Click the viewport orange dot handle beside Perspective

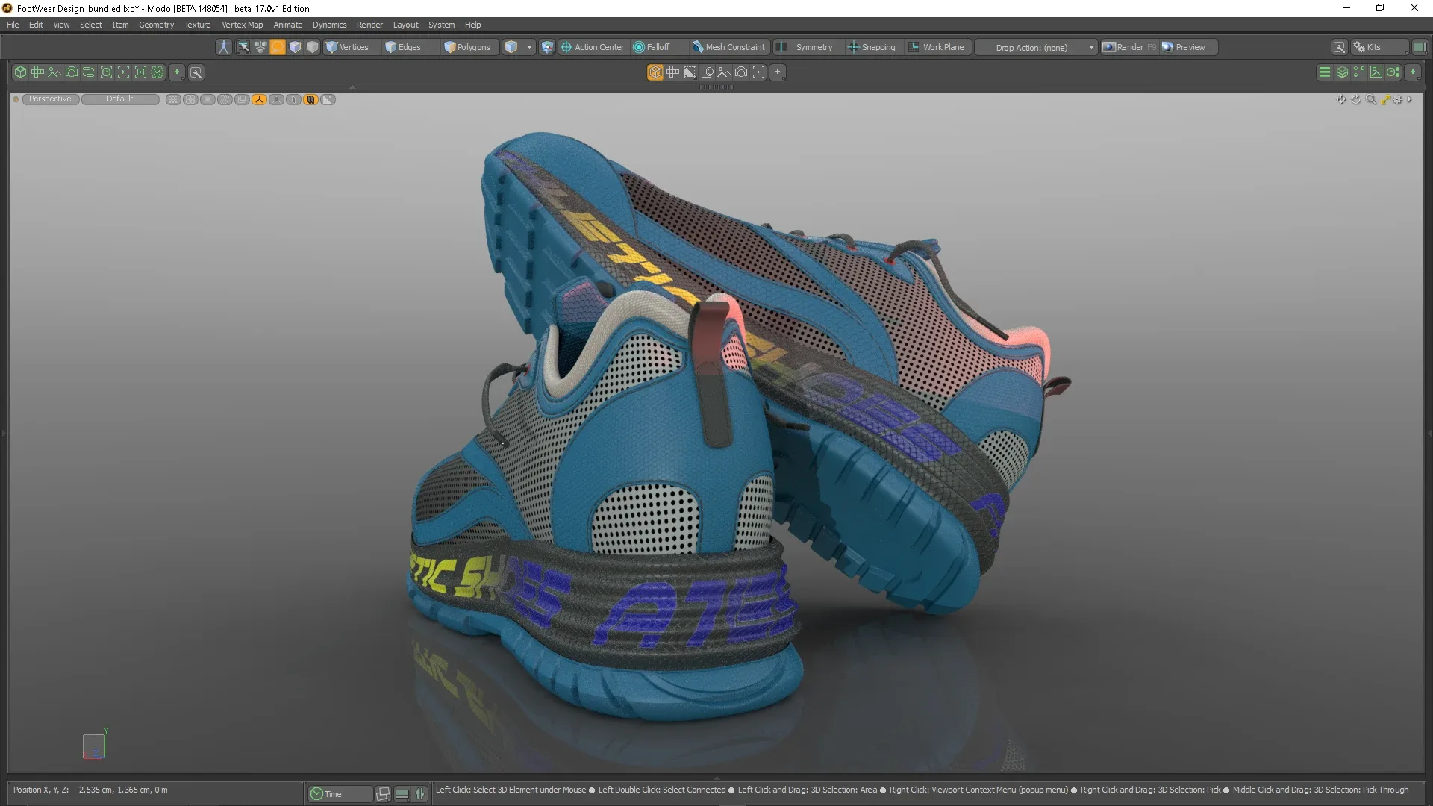(x=16, y=99)
